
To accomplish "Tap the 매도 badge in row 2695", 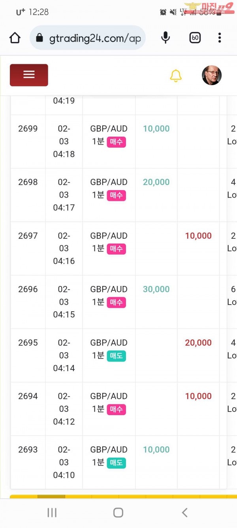I will pos(116,356).
